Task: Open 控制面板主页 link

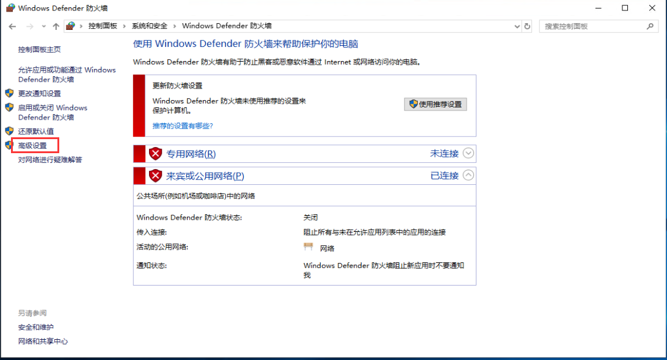Action: pyautogui.click(x=39, y=49)
